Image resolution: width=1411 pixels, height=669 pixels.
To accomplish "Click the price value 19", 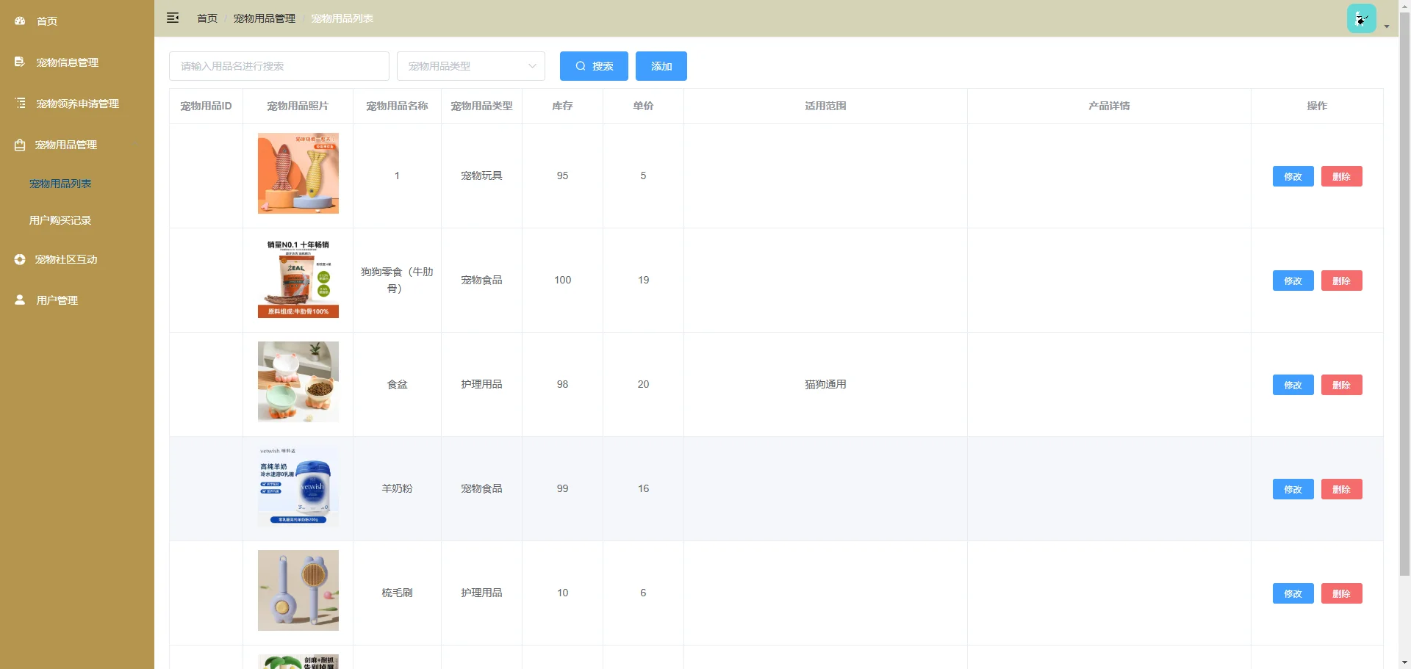I will [x=643, y=281].
